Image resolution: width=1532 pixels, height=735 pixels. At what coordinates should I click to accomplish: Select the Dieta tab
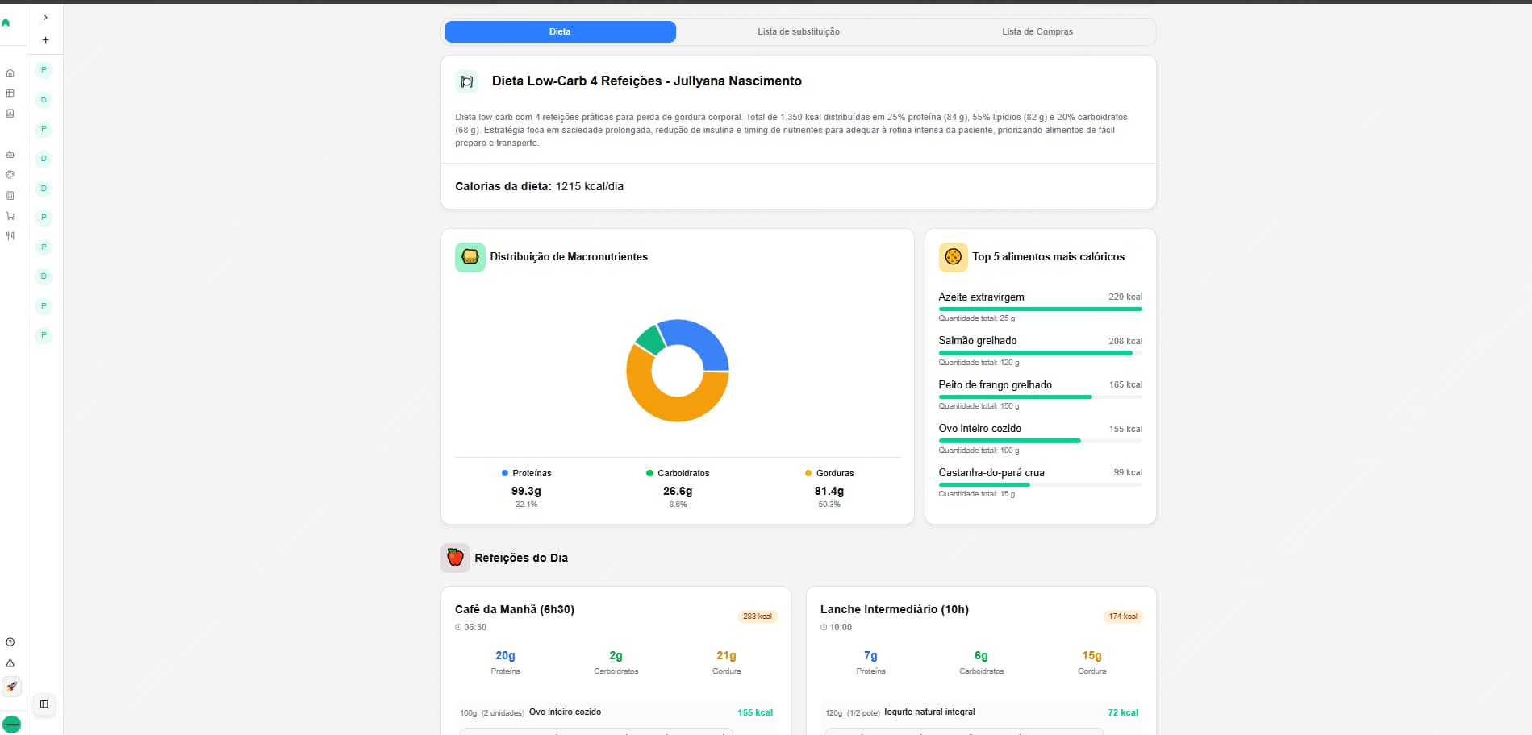[560, 31]
